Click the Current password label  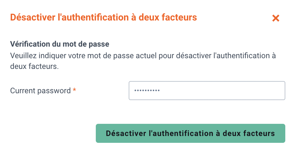click(40, 91)
